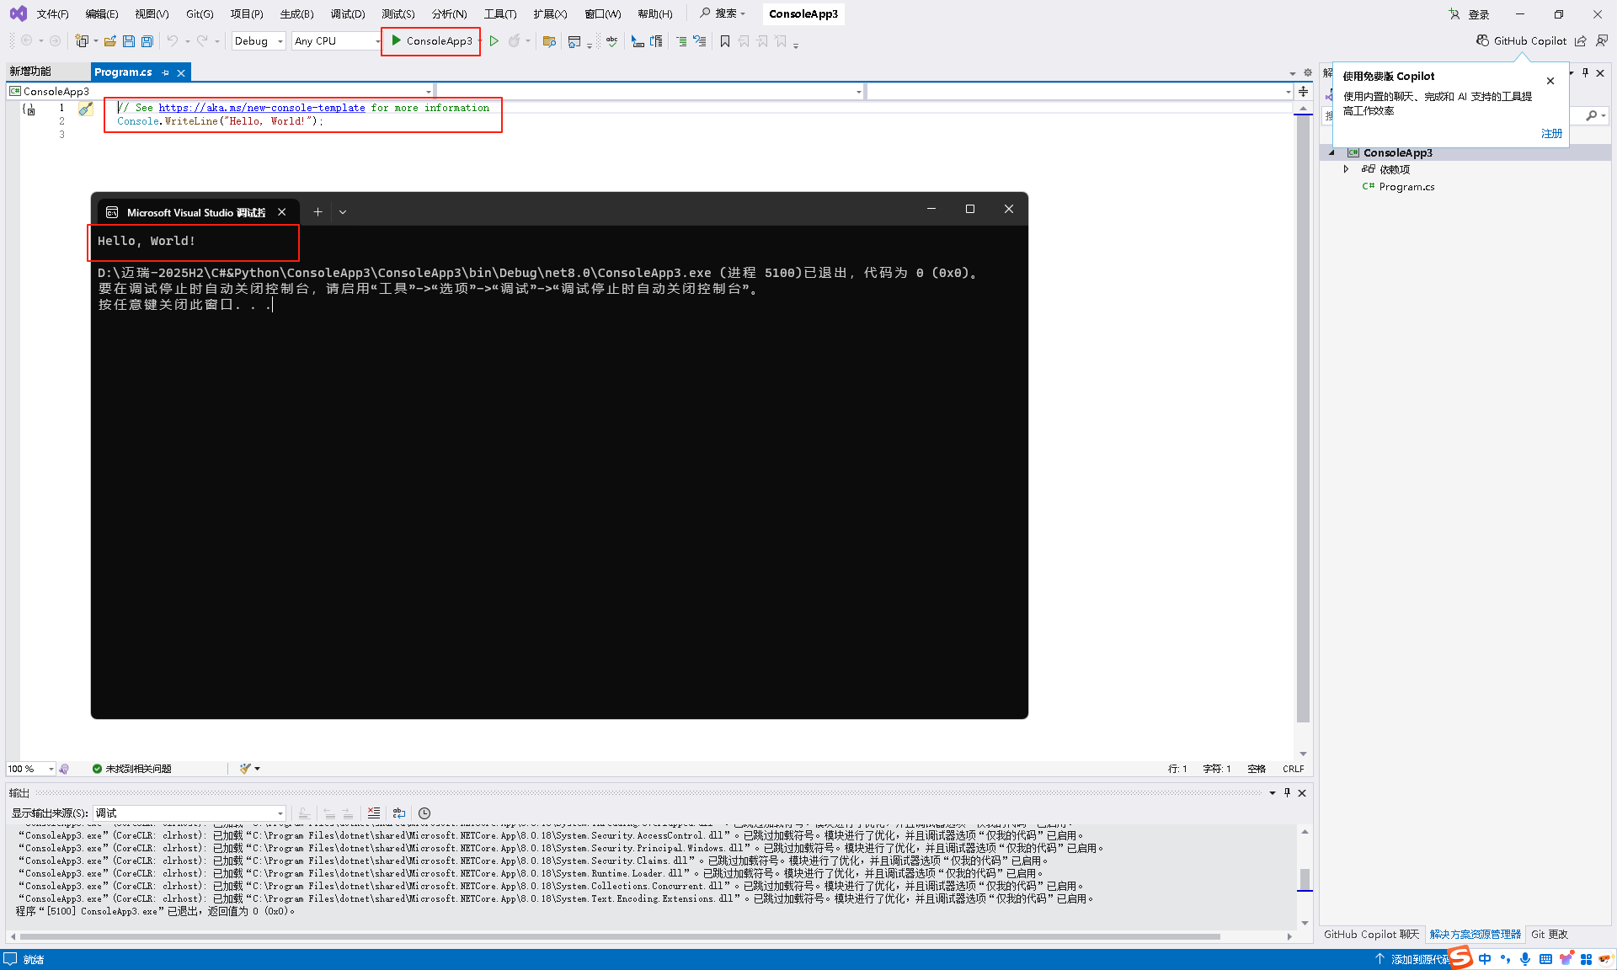Open the 100 % zoom dropdown
Screen dimensions: 1617x970
31,769
